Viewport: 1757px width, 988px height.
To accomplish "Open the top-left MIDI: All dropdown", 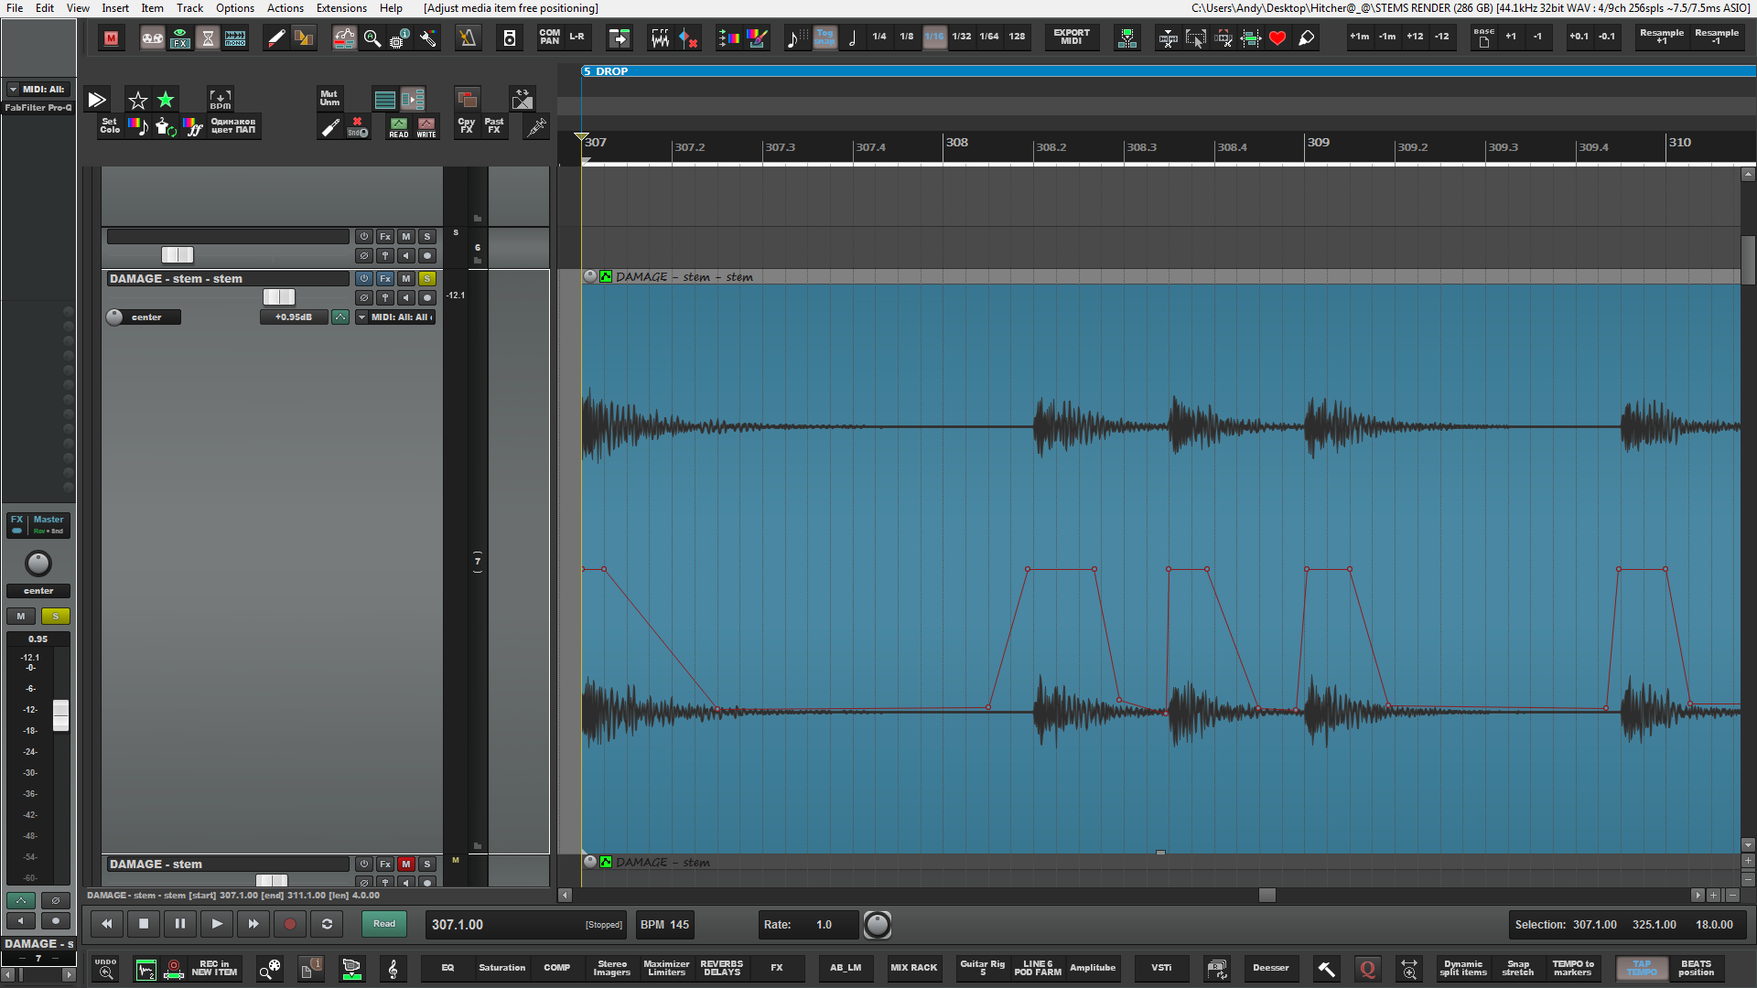I will tap(37, 90).
